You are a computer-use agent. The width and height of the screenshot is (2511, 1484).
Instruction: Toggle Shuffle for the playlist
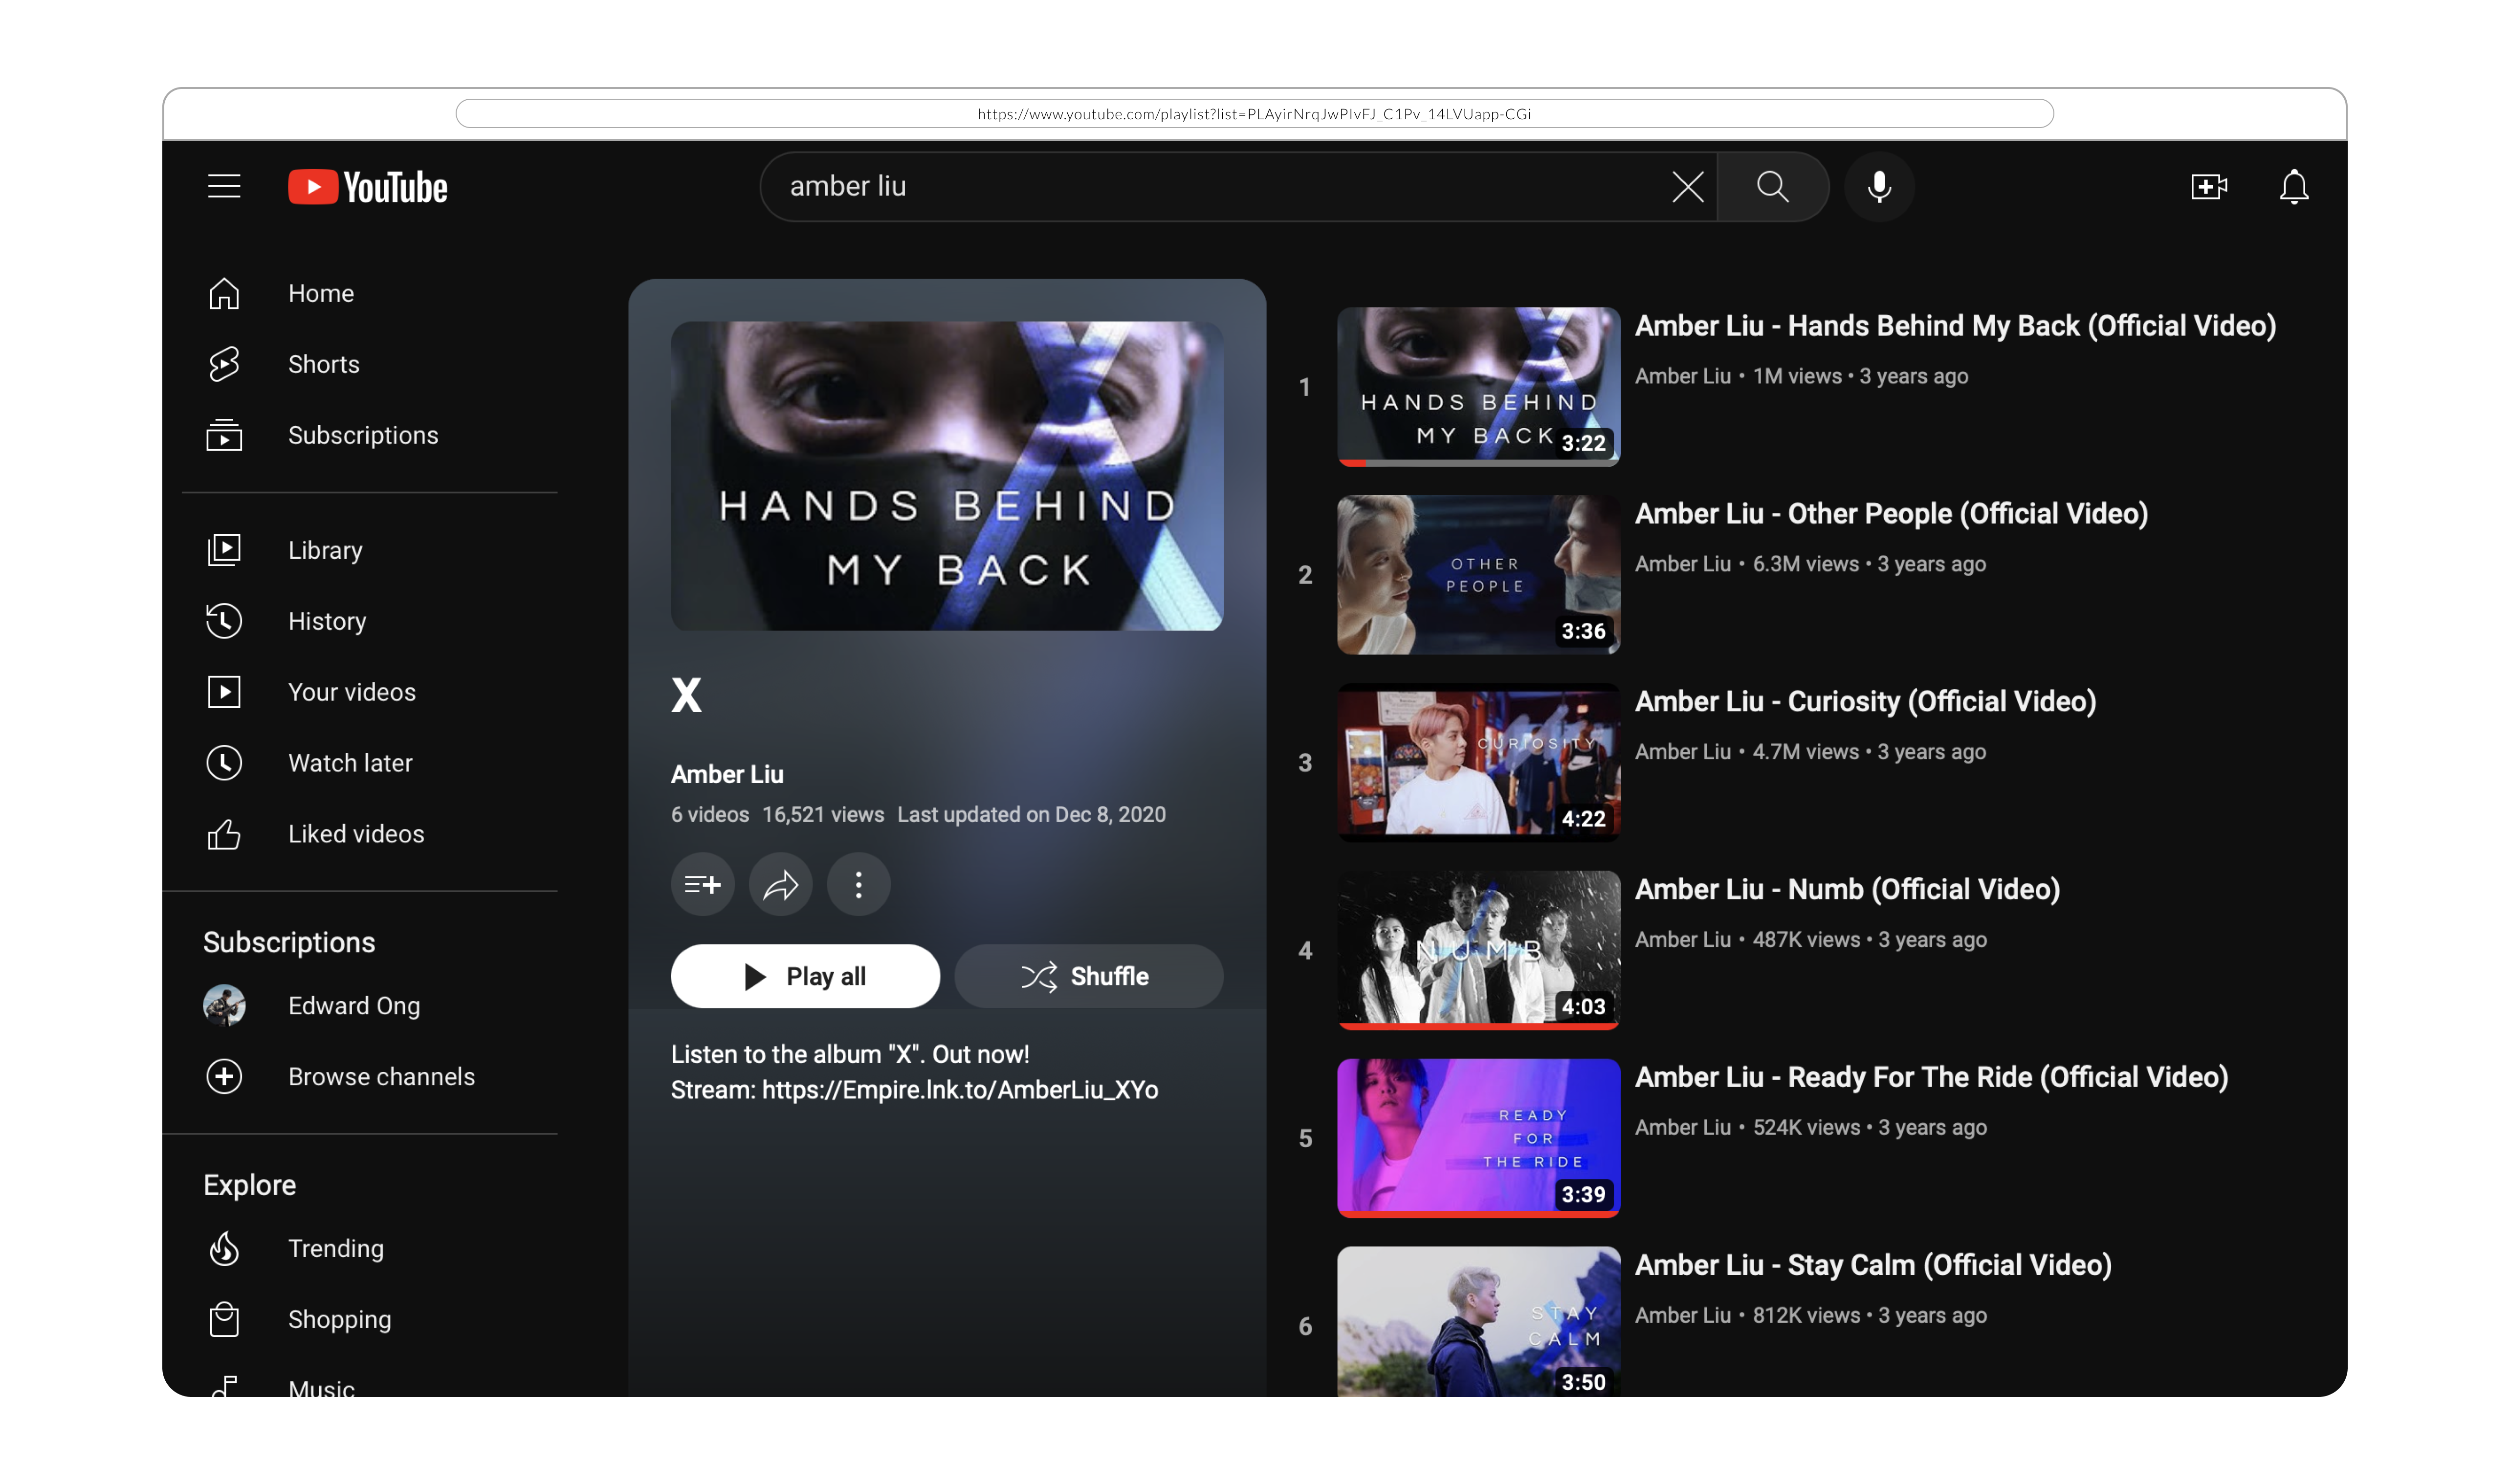pos(1088,976)
